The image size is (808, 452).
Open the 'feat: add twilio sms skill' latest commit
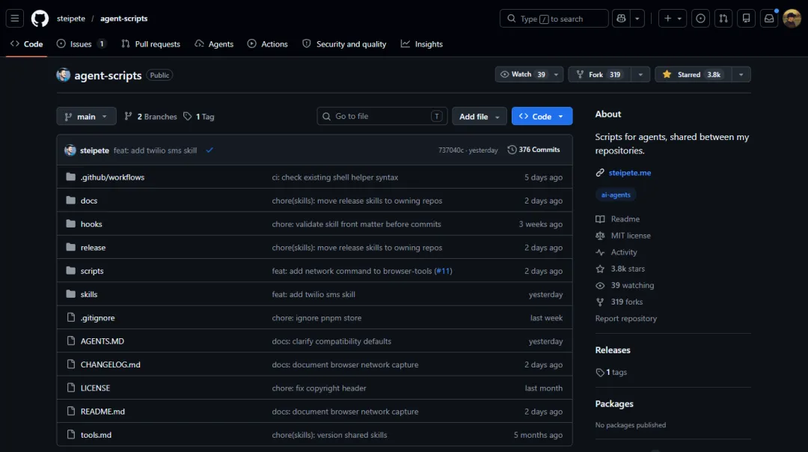155,150
